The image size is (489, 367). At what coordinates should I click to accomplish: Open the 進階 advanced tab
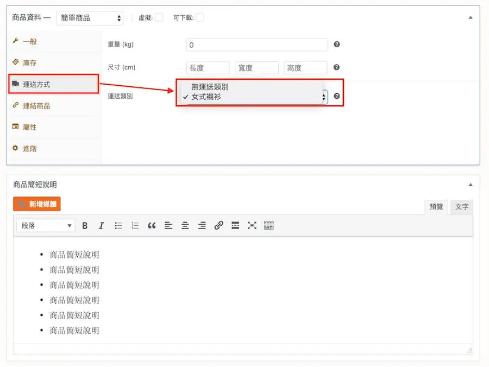[x=54, y=149]
